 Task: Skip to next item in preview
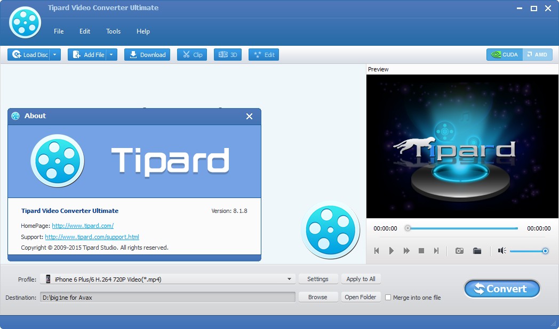tap(436, 251)
